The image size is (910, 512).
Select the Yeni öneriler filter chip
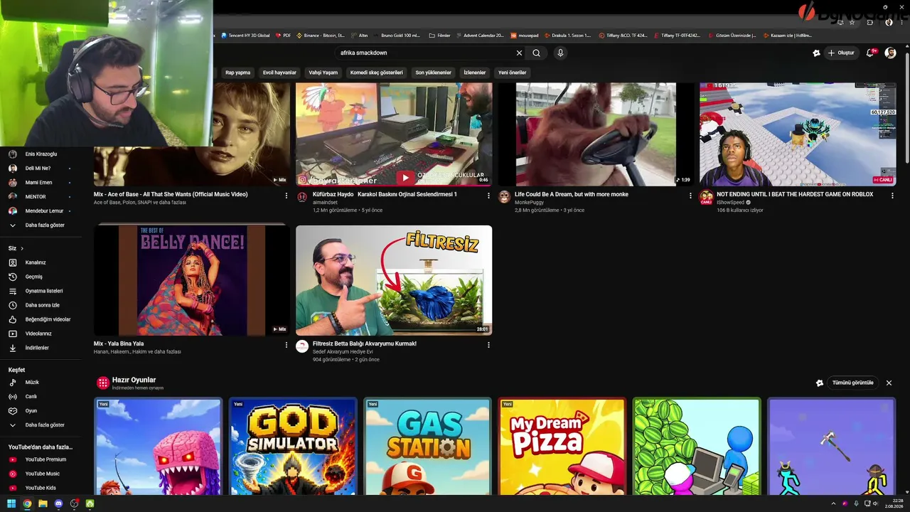click(513, 73)
